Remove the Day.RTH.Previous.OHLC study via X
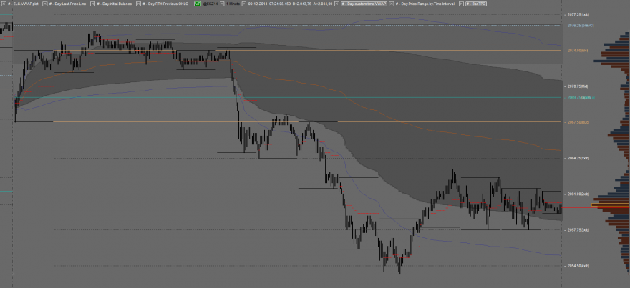Viewport: 630px width, 288px height. [139, 4]
